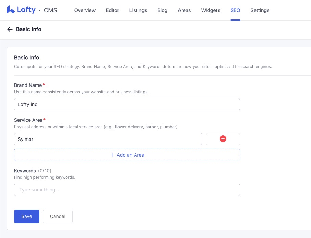Image resolution: width=311 pixels, height=238 pixels.
Task: Click the plus icon on Add an Area
Action: point(112,155)
